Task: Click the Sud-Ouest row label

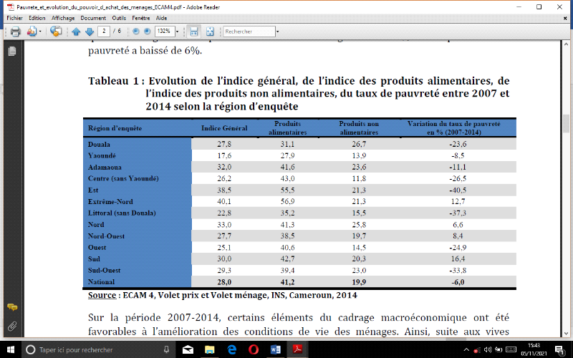Action: tap(104, 271)
